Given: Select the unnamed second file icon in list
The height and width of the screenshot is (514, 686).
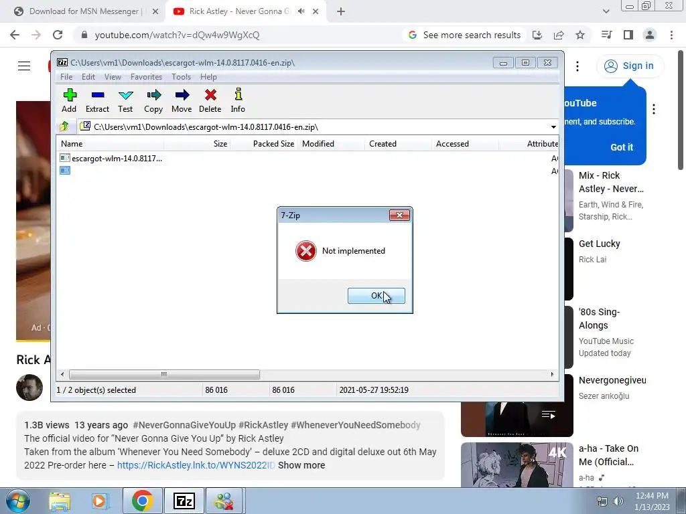Looking at the screenshot, I should (65, 171).
